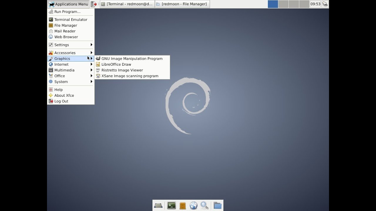Viewport: 376px width, 211px height.
Task: Expand the Accessories submenu
Action: (x=70, y=53)
